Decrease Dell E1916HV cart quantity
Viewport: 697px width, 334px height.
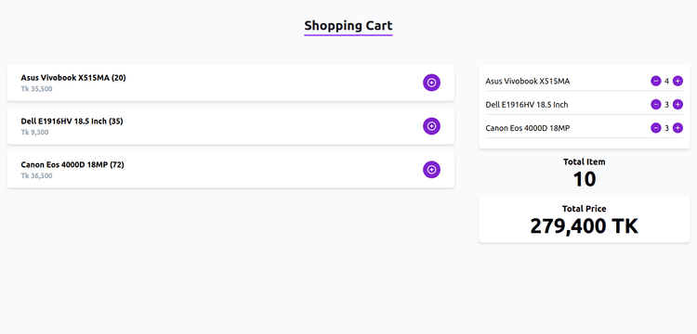[x=656, y=105]
